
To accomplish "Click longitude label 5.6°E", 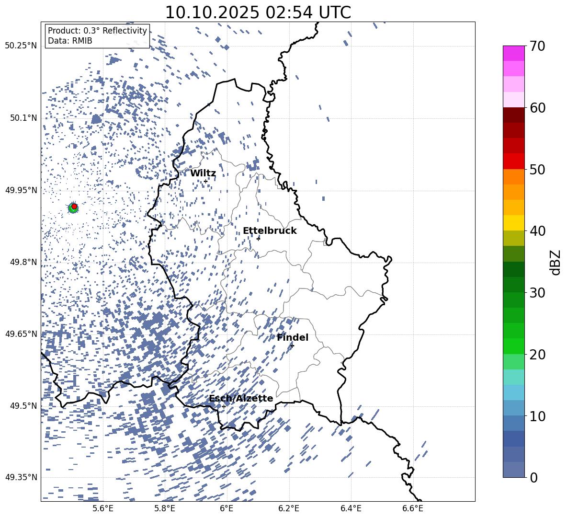I will point(103,508).
